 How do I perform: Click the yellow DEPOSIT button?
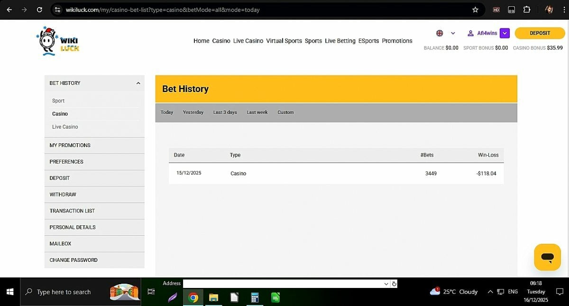[x=540, y=33]
